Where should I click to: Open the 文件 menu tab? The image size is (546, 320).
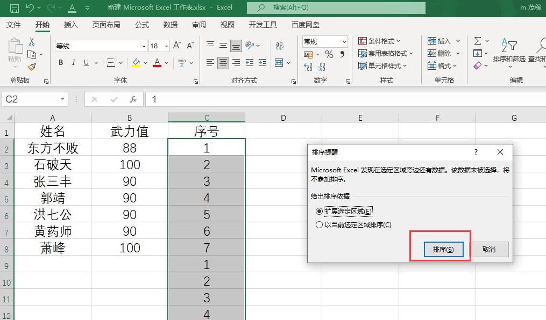tap(13, 25)
